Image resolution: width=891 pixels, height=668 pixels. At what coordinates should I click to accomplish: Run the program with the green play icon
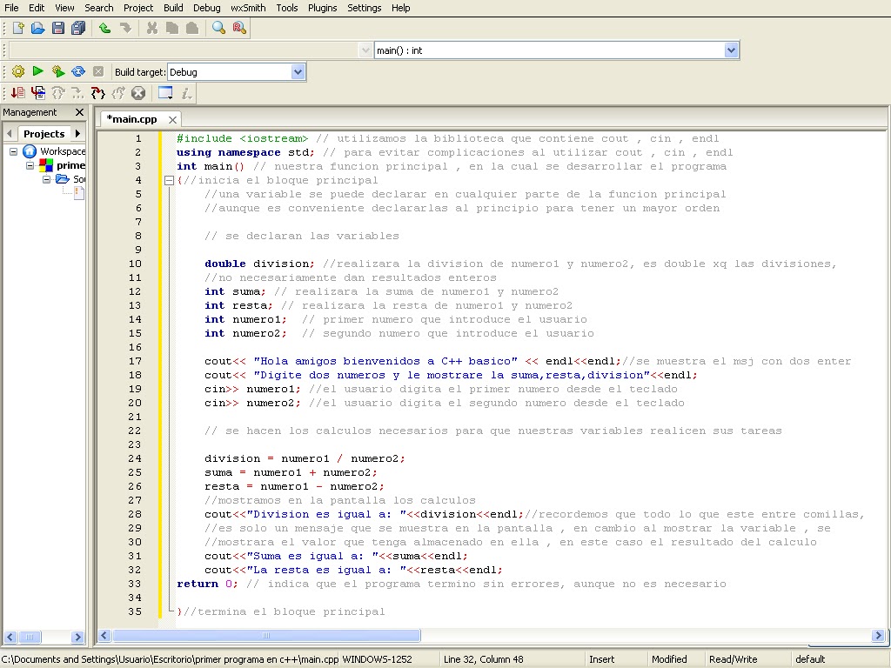(x=38, y=71)
